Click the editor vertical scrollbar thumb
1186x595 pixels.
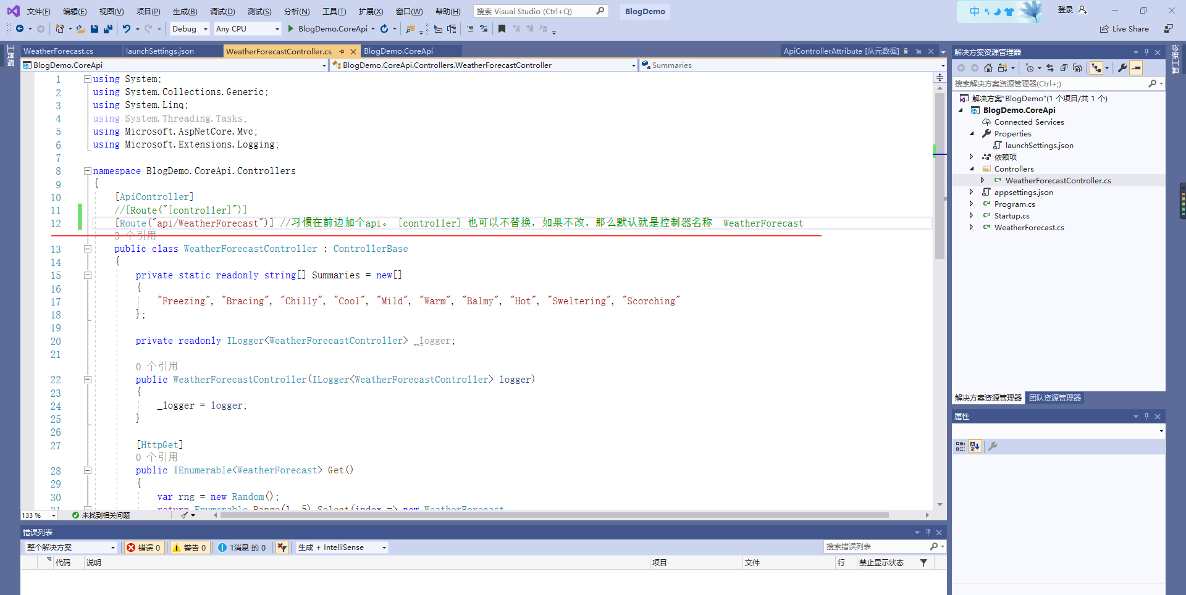click(x=940, y=176)
